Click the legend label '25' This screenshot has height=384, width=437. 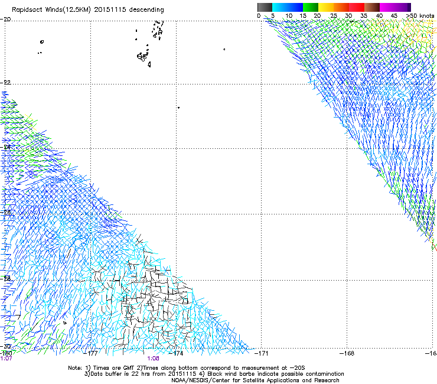[334, 16]
